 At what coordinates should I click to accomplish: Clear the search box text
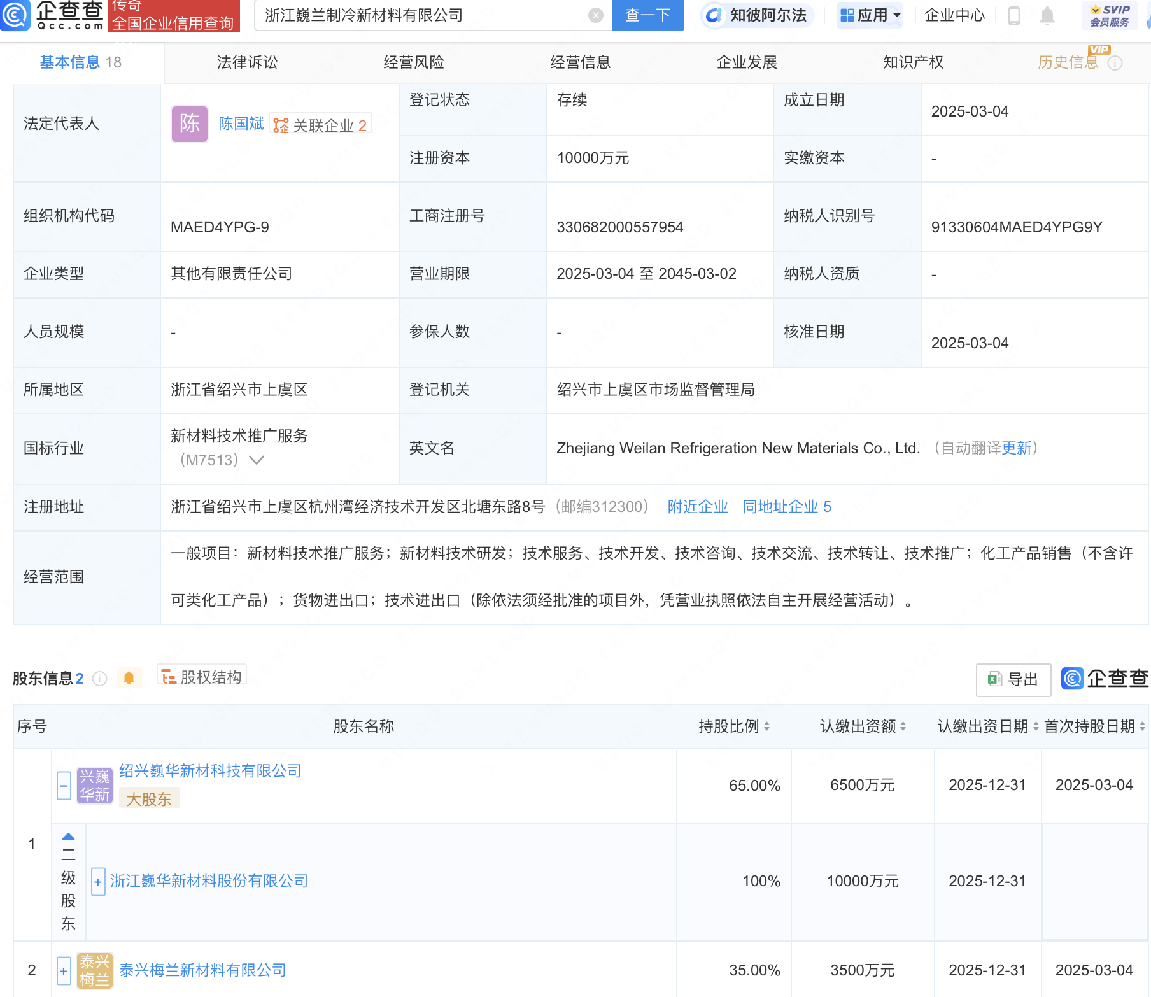click(596, 15)
